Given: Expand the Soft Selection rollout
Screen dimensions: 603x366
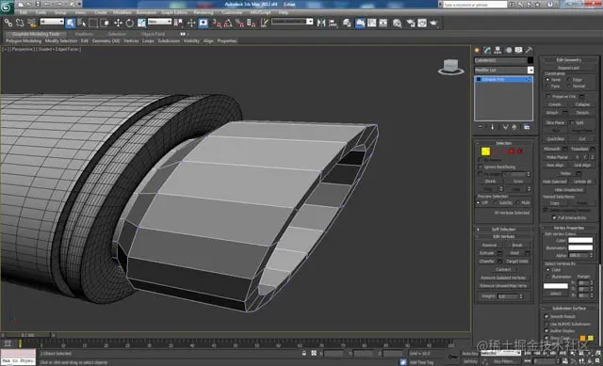Looking at the screenshot, I should coord(504,230).
